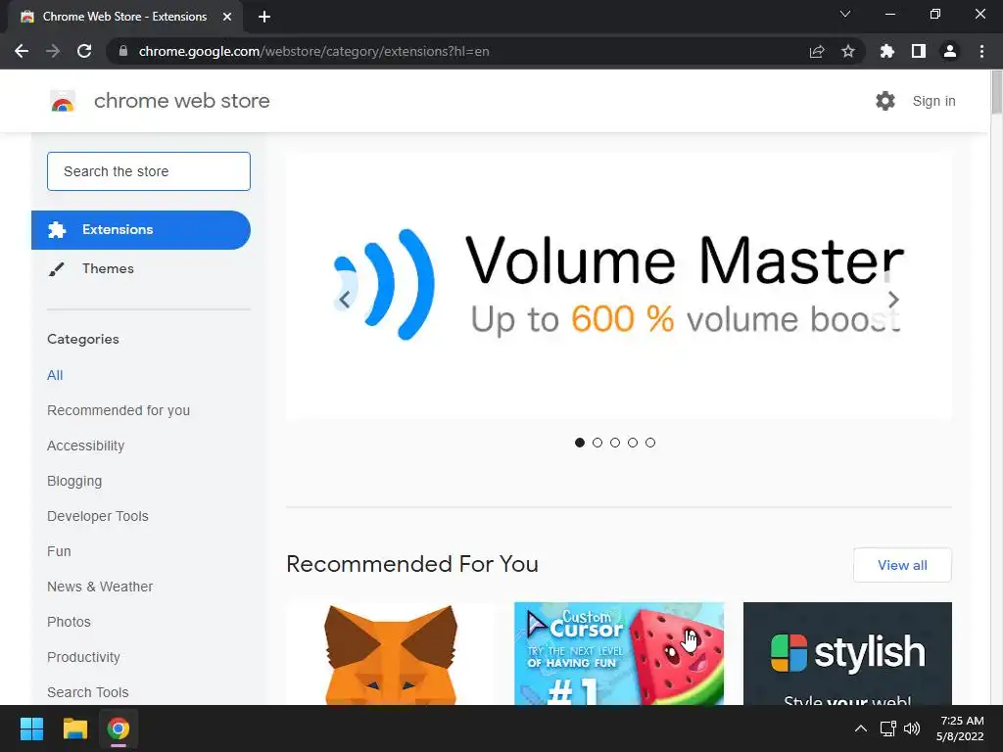This screenshot has height=752, width=1003.
Task: Focus the Search the store field
Action: (149, 171)
